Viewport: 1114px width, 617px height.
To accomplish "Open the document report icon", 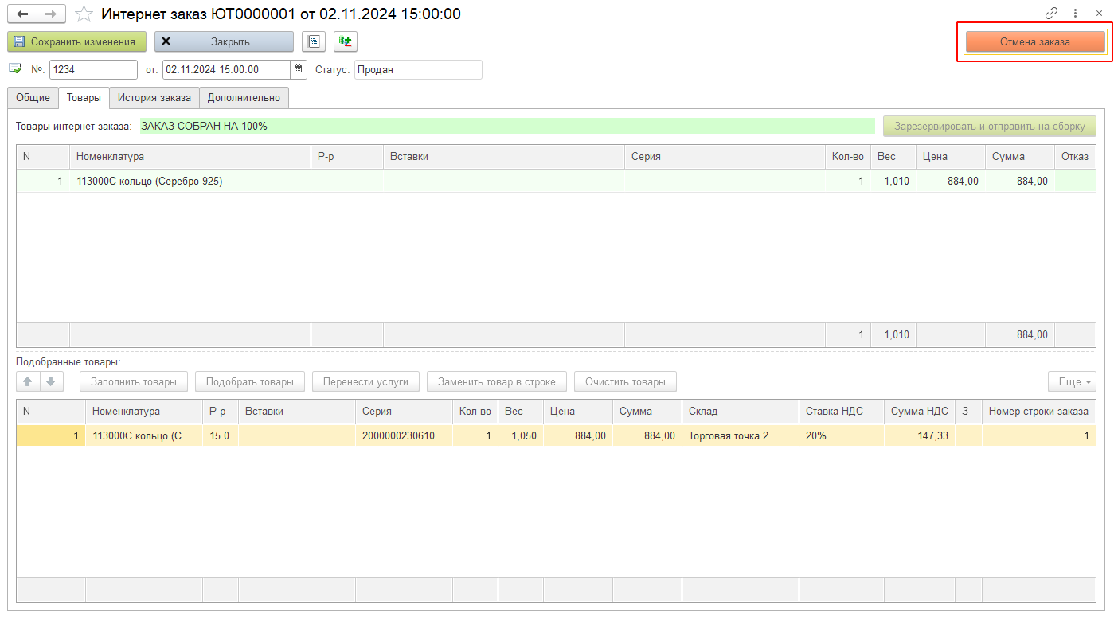I will coord(314,41).
